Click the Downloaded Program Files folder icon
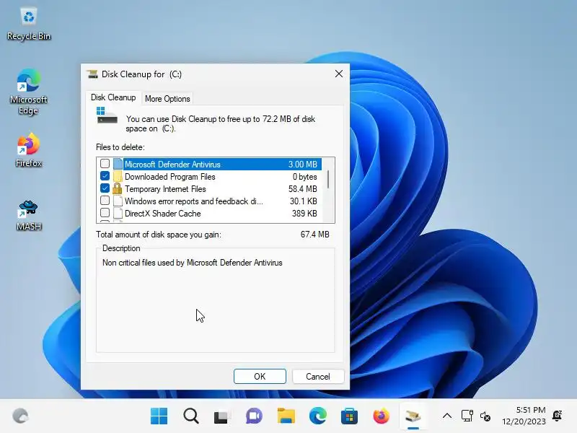 click(118, 176)
